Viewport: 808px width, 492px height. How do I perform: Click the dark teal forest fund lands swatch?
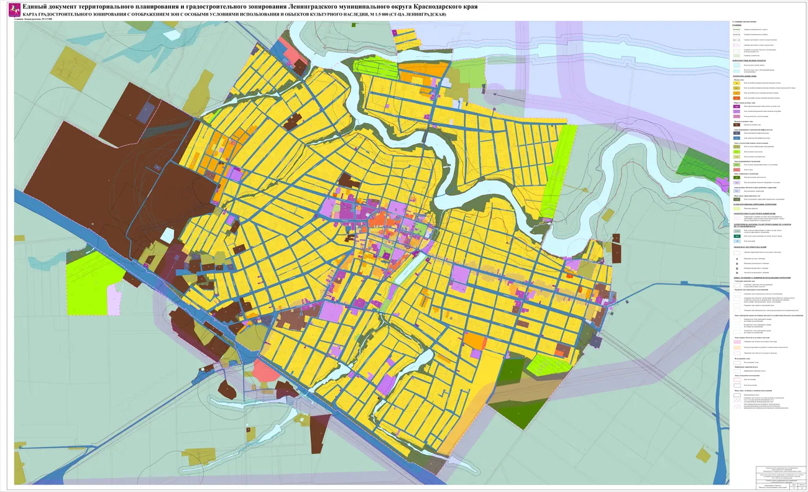pyautogui.click(x=737, y=236)
